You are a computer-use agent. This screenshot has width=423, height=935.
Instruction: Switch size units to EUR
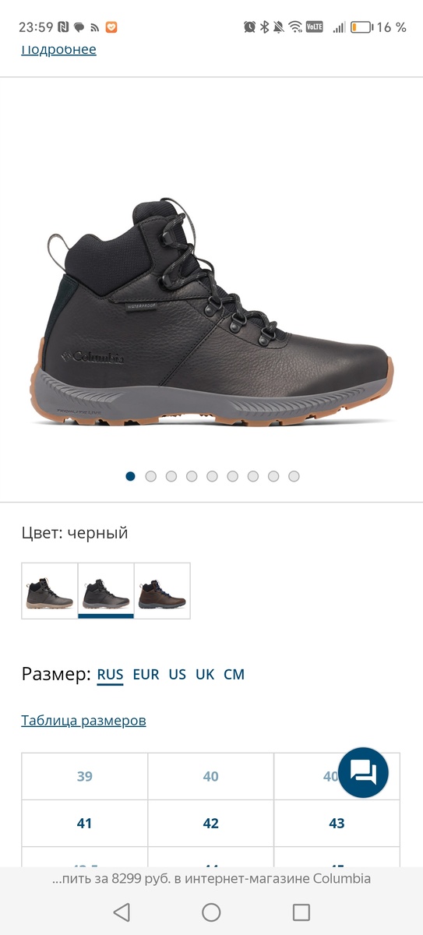pyautogui.click(x=146, y=675)
